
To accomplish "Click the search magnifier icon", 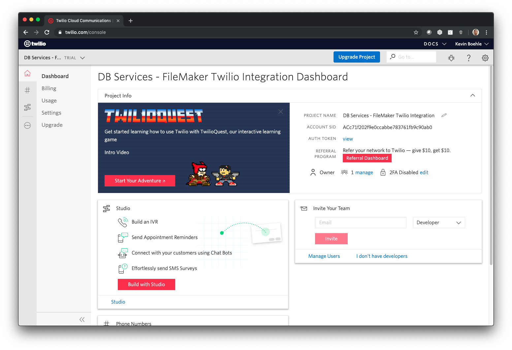I will [393, 57].
